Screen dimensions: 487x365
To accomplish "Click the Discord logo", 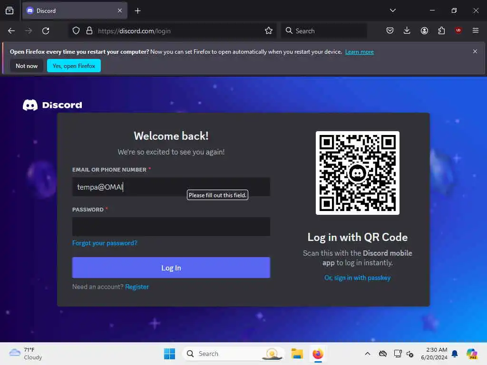I will click(52, 105).
